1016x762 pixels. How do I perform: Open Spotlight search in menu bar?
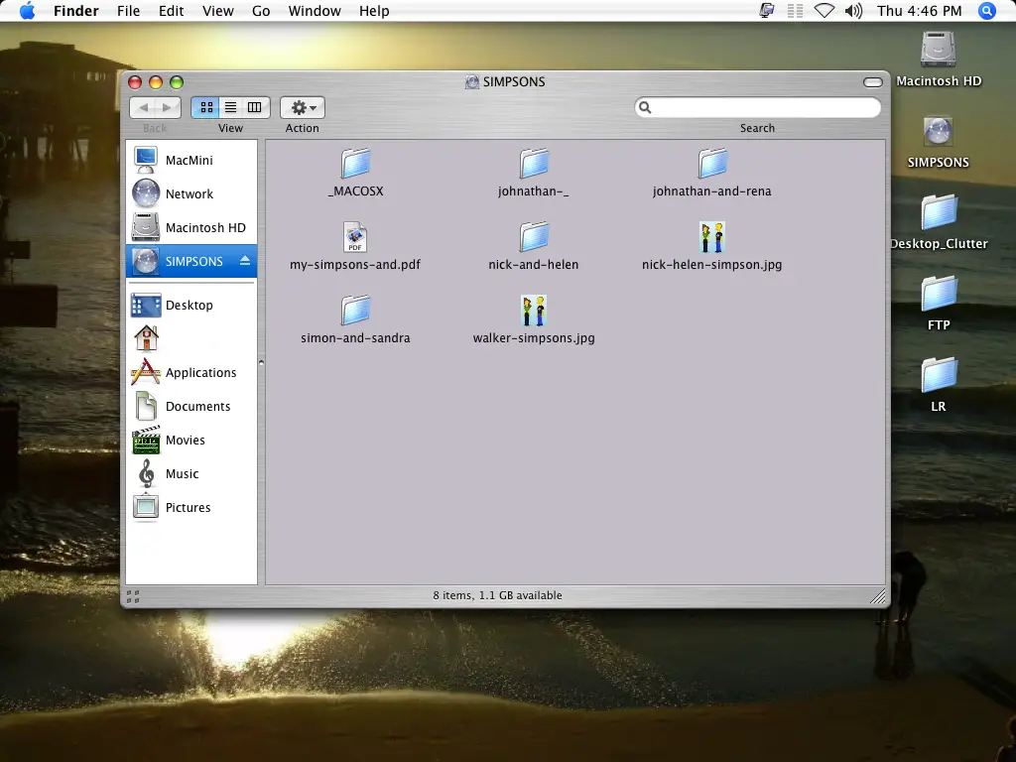coord(987,11)
